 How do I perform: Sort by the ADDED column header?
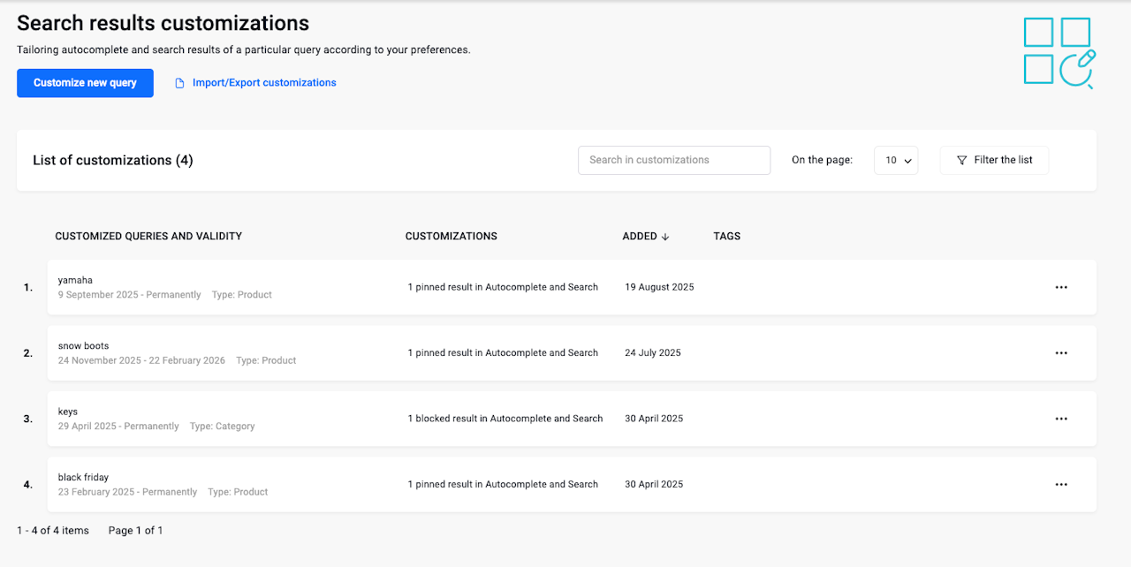click(640, 237)
